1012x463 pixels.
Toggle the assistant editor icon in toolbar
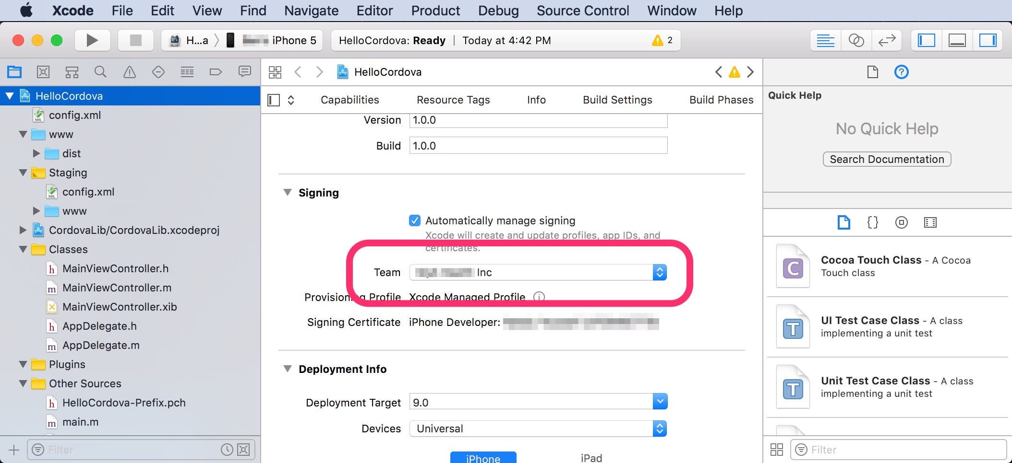856,40
